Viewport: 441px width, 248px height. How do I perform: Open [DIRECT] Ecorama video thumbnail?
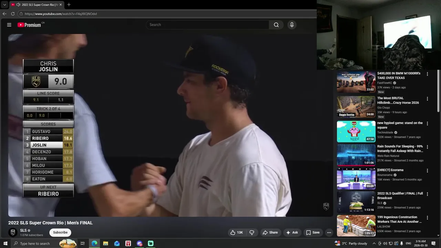[356, 178]
